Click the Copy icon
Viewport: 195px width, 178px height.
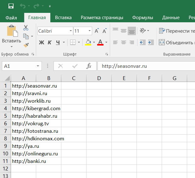[26, 36]
